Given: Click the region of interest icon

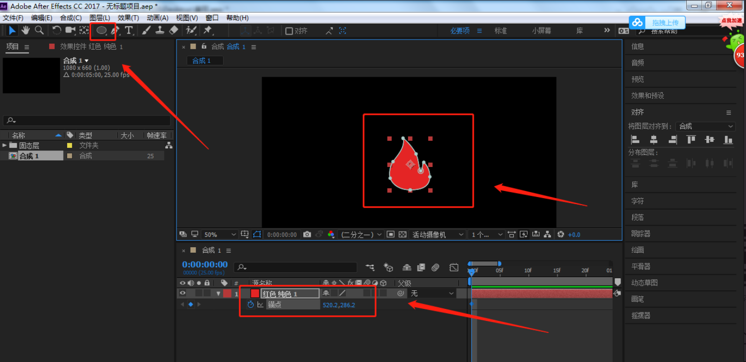Looking at the screenshot, I should pos(391,234).
